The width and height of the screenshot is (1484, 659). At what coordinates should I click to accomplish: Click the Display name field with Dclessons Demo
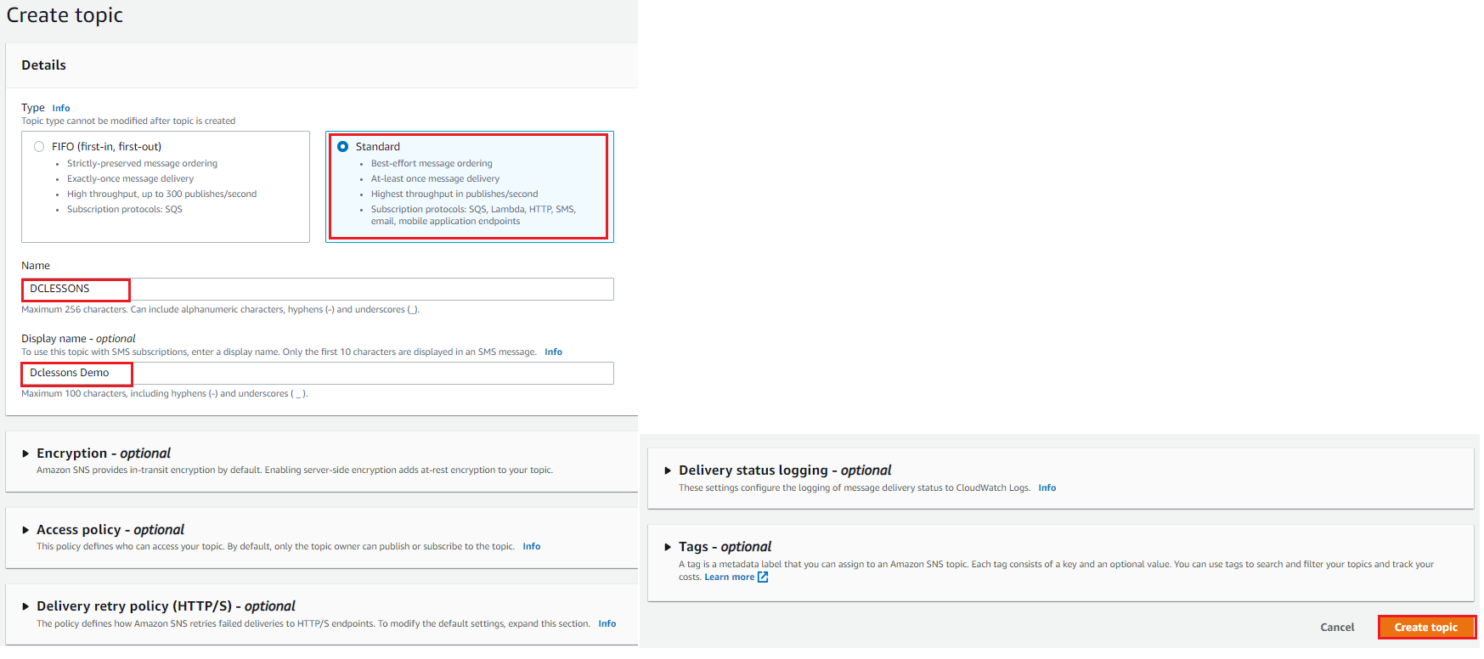317,374
